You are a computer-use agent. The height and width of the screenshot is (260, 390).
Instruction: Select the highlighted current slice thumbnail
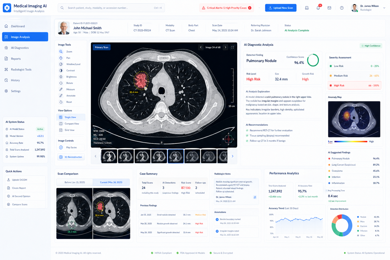click(176, 156)
